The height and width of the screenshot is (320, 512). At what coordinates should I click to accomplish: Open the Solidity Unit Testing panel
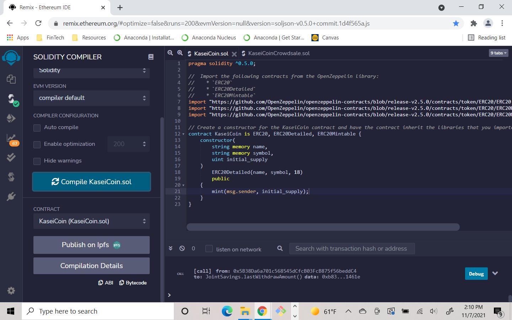coord(11,157)
